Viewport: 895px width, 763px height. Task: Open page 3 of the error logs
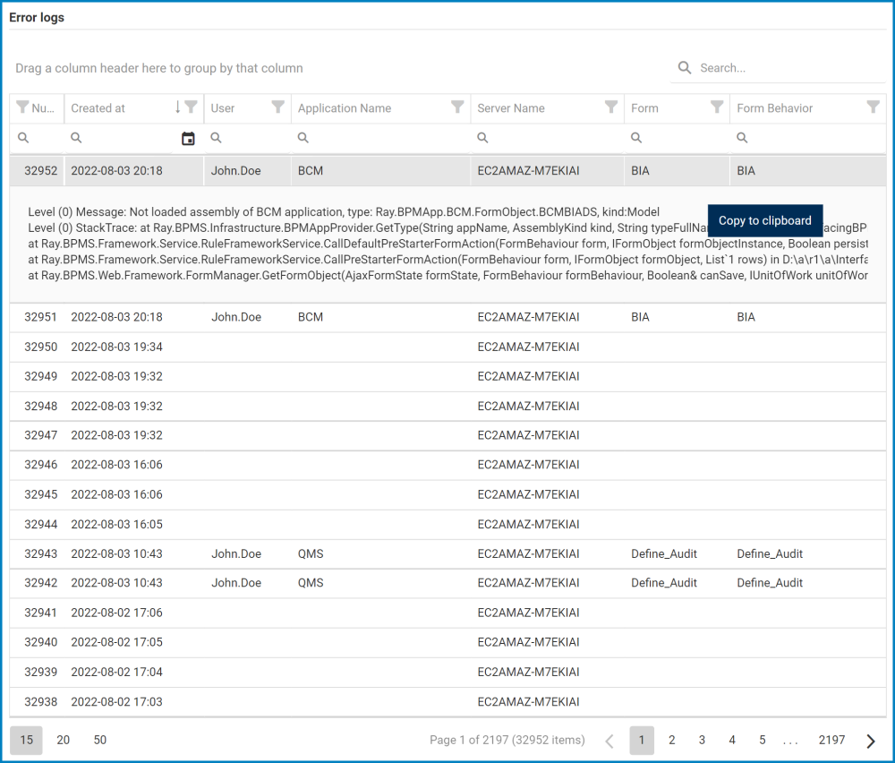click(x=702, y=741)
